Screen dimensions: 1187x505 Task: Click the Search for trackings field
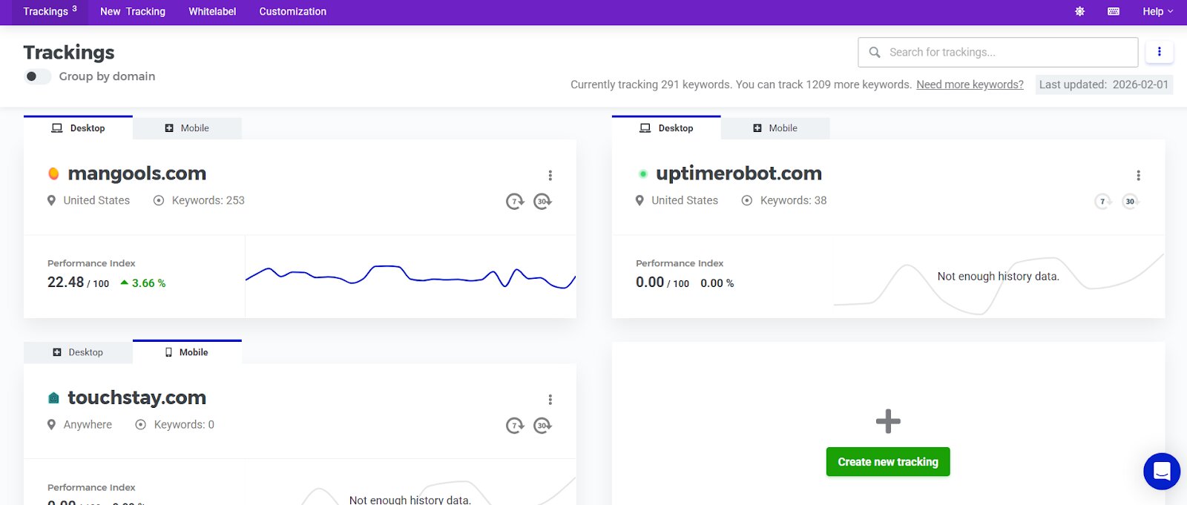click(998, 52)
